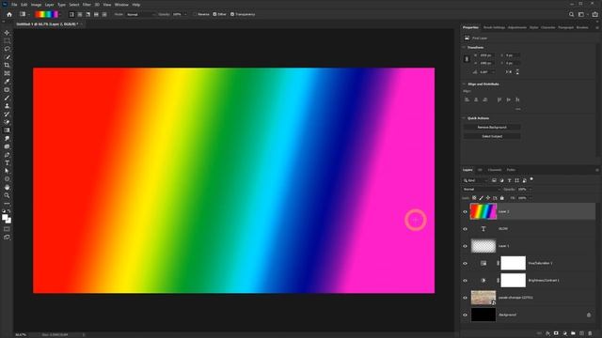This screenshot has height=338, width=602.
Task: Select the Background layer black thumbnail
Action: [483, 315]
